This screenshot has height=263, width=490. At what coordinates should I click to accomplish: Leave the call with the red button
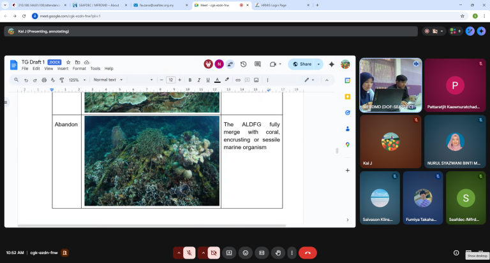click(x=308, y=253)
